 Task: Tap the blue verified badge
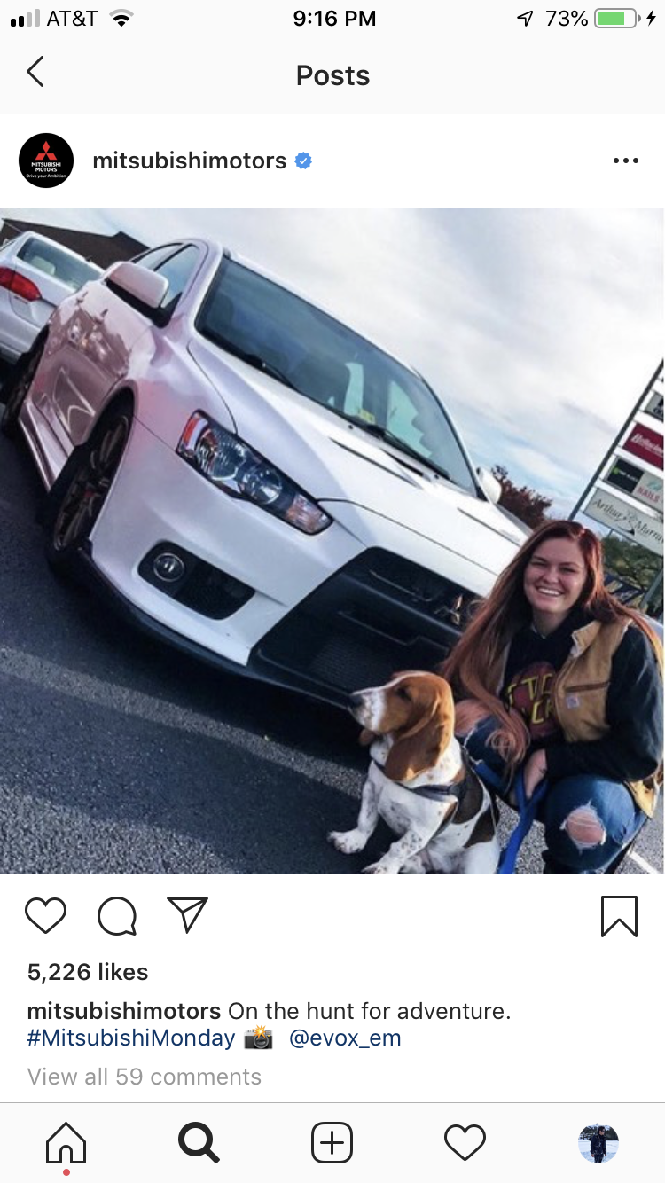click(303, 161)
